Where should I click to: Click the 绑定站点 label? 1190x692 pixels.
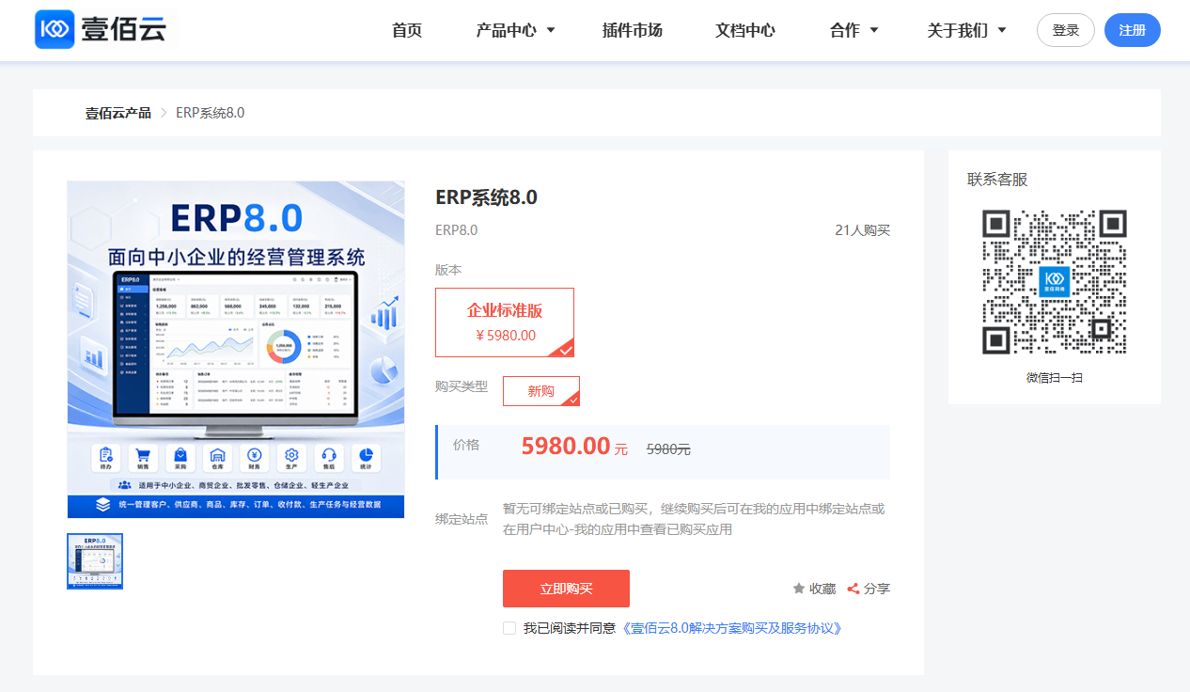point(462,519)
